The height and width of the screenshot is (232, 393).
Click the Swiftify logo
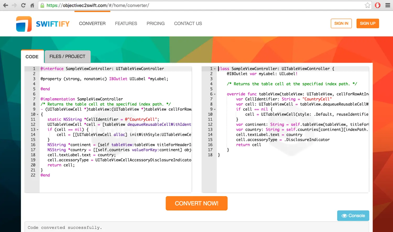tap(43, 24)
